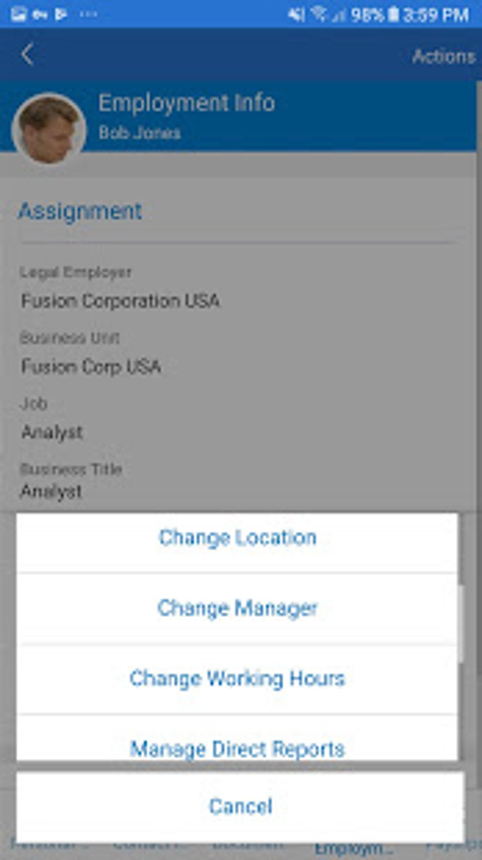Open the Actions menu
482x860 pixels.
pos(443,56)
